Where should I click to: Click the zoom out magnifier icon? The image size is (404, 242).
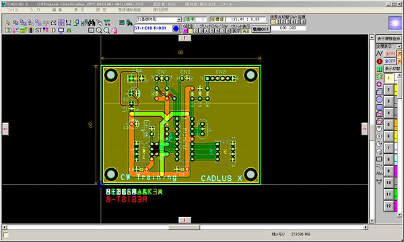[x=106, y=30]
